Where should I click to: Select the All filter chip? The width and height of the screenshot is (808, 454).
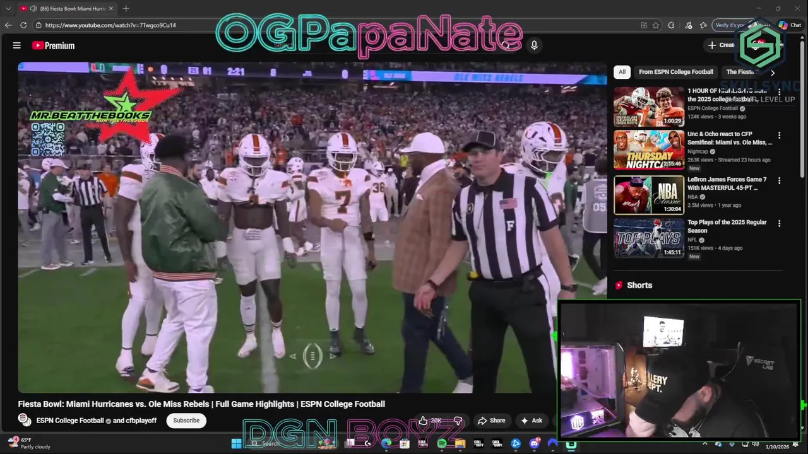pyautogui.click(x=622, y=72)
